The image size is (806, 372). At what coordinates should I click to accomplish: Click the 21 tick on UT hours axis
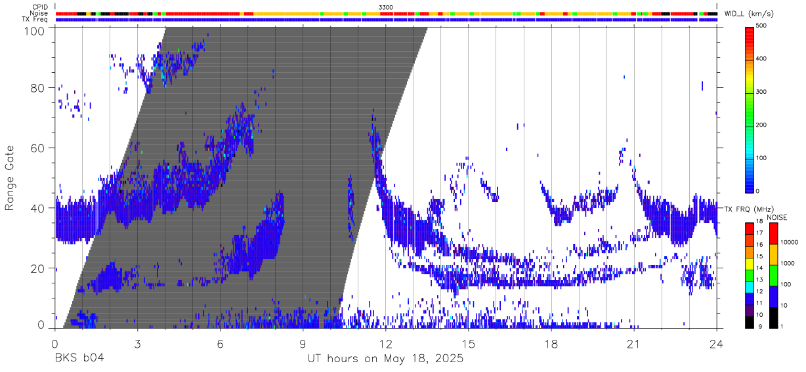(633, 343)
